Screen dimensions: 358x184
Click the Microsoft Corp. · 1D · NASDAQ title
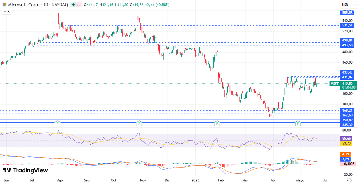pyautogui.click(x=38, y=5)
